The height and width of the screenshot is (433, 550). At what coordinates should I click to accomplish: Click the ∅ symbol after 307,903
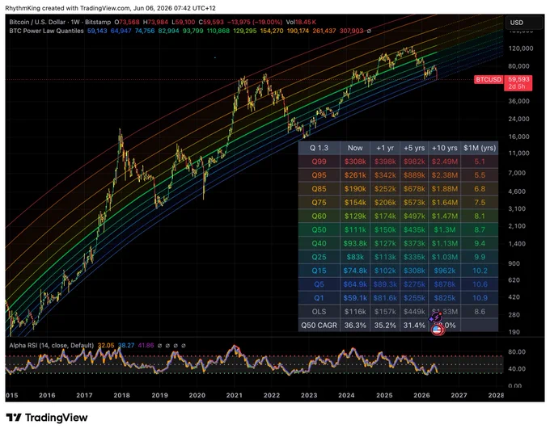pyautogui.click(x=369, y=31)
